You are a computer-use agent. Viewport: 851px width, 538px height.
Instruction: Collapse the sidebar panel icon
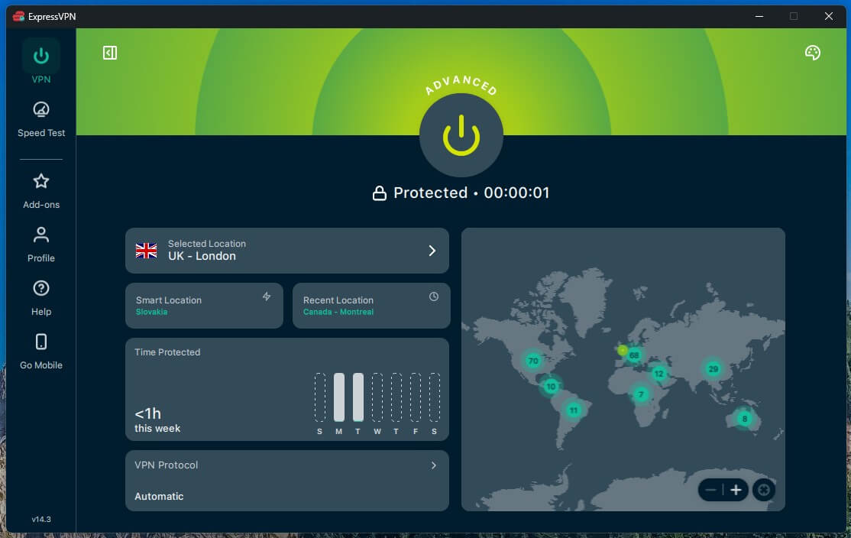(110, 53)
